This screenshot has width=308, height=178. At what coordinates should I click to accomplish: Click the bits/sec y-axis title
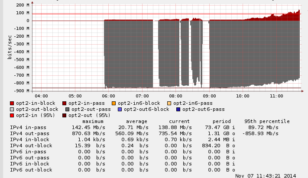pos(10,47)
